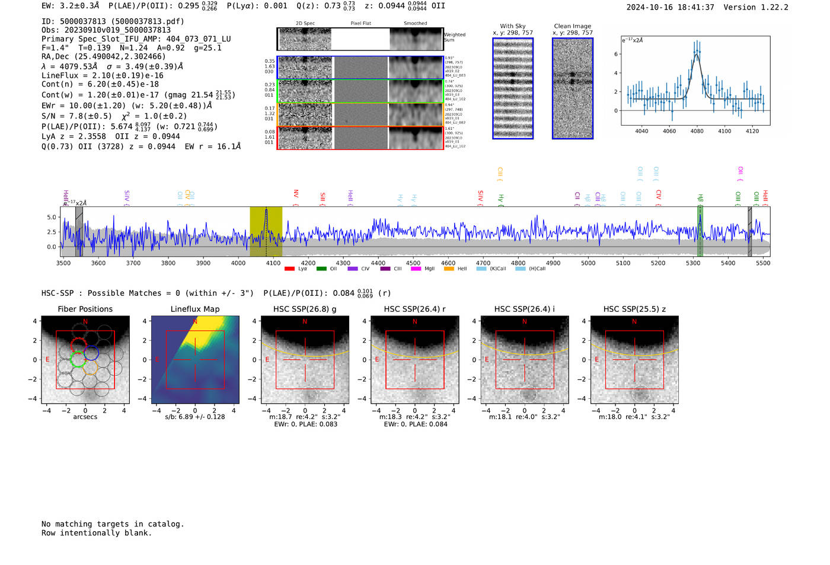Click the RA,Dec coordinates text
This screenshot has width=830, height=565.
(x=104, y=57)
